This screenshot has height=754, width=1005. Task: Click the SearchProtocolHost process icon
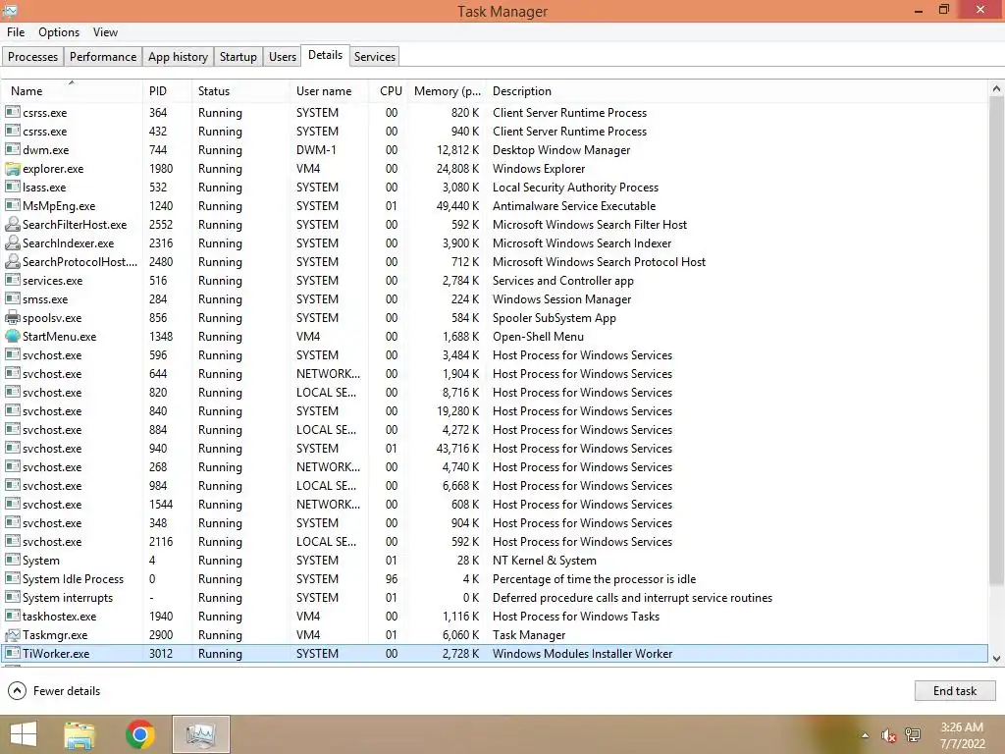12,261
